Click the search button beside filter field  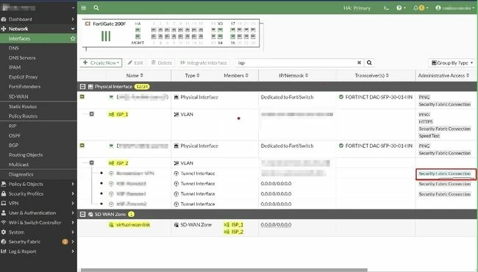[x=369, y=62]
